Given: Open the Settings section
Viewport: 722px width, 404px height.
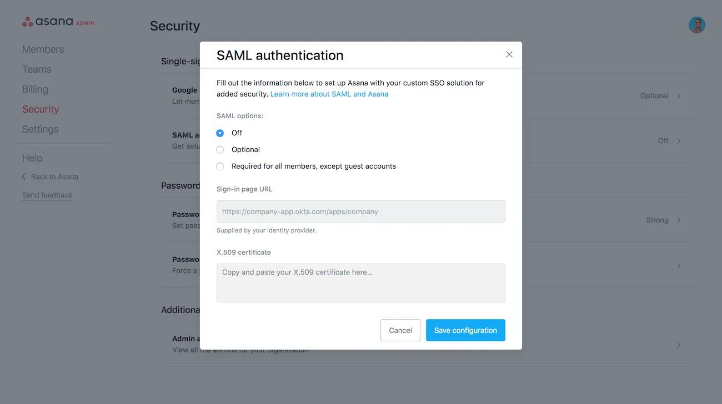Looking at the screenshot, I should (40, 129).
